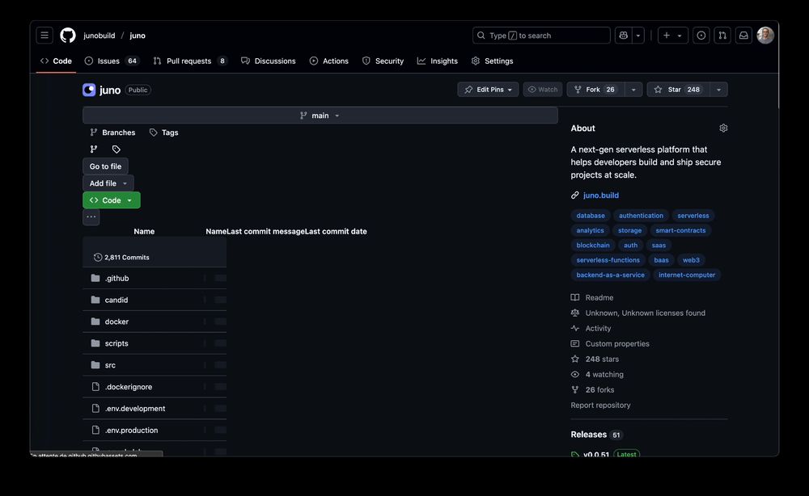Star the juno repository
This screenshot has width=809, height=496.
pos(678,90)
